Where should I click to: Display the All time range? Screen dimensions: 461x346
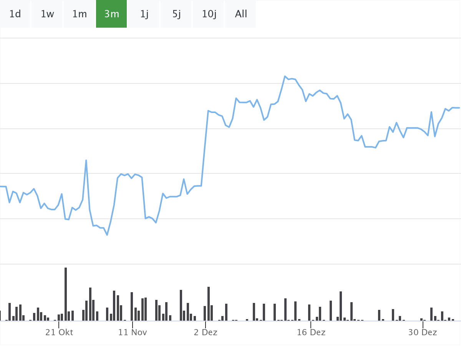point(241,14)
